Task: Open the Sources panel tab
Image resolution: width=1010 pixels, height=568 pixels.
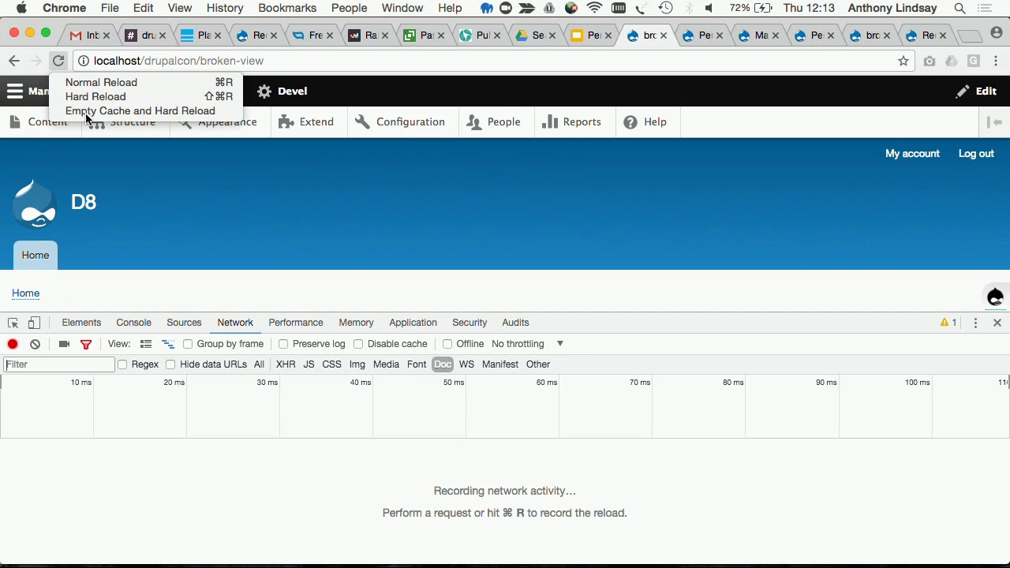Action: pyautogui.click(x=184, y=323)
